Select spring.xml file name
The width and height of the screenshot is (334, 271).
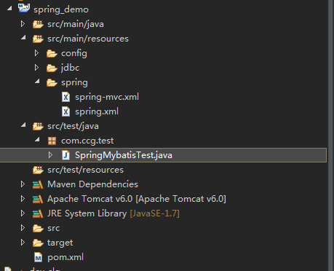point(97,111)
